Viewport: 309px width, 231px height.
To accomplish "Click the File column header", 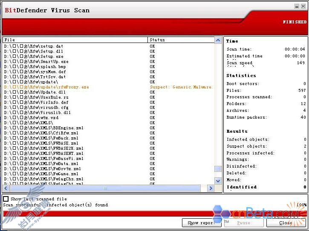I will [x=75, y=40].
